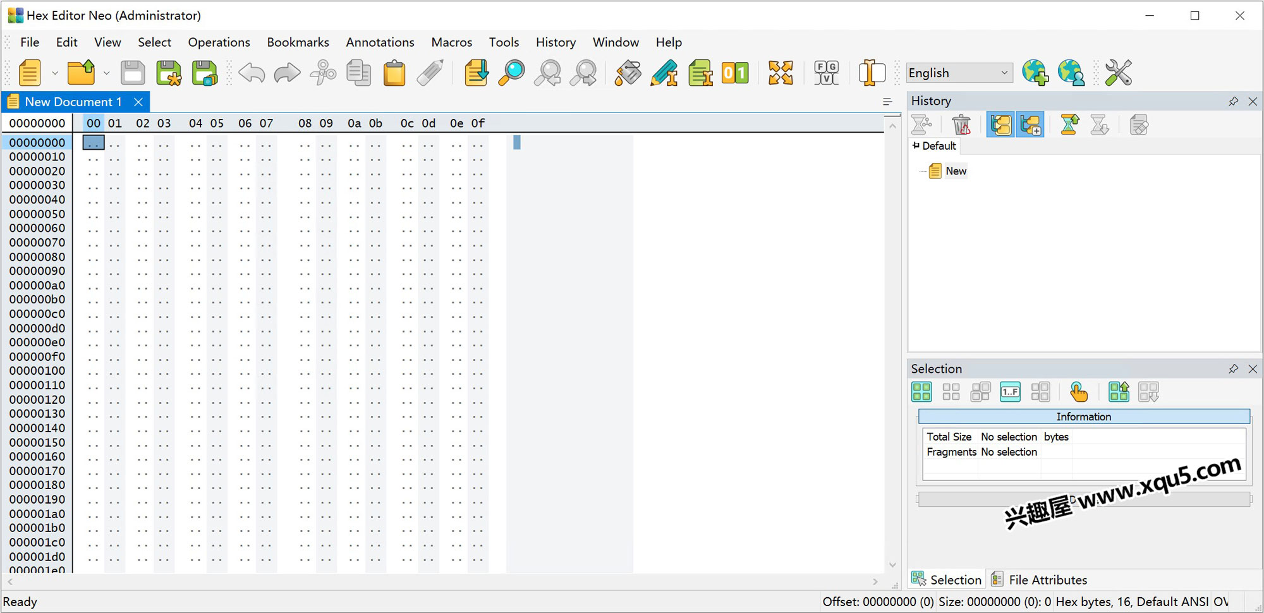Close the New Document 1 tab
Viewport: 1264px width, 613px height.
tap(138, 102)
